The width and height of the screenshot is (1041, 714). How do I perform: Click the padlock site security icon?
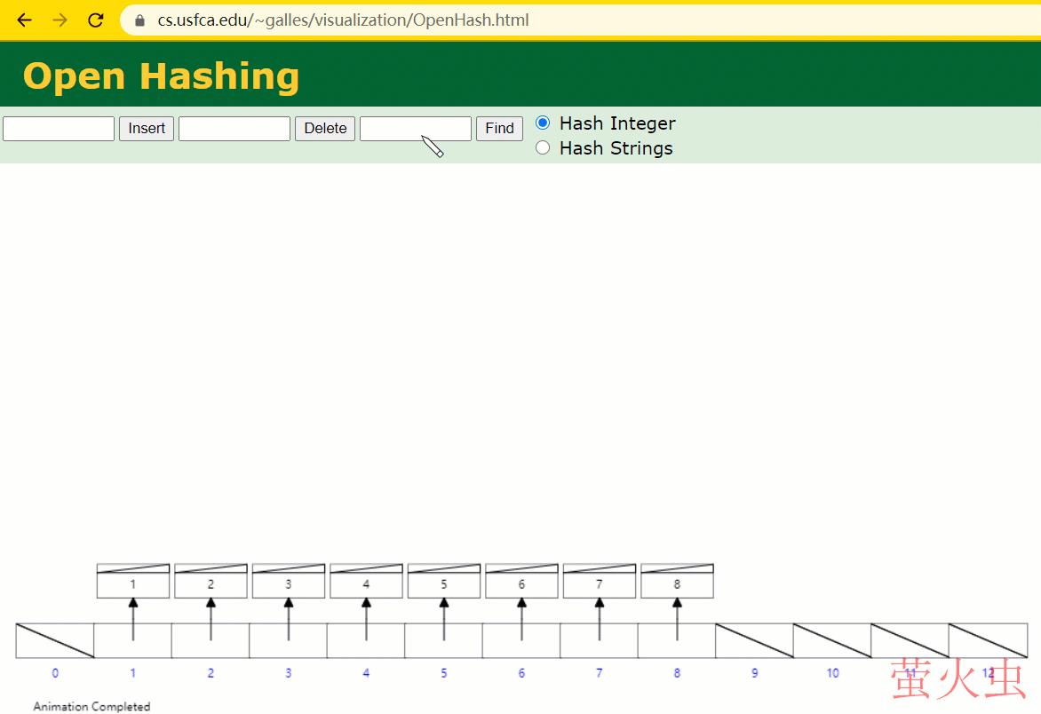click(x=139, y=20)
